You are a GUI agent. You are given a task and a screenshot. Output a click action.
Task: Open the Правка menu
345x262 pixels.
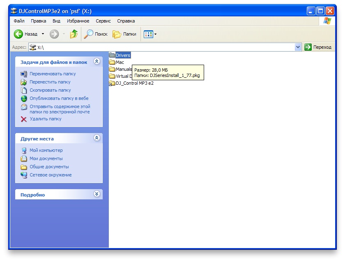click(x=38, y=21)
